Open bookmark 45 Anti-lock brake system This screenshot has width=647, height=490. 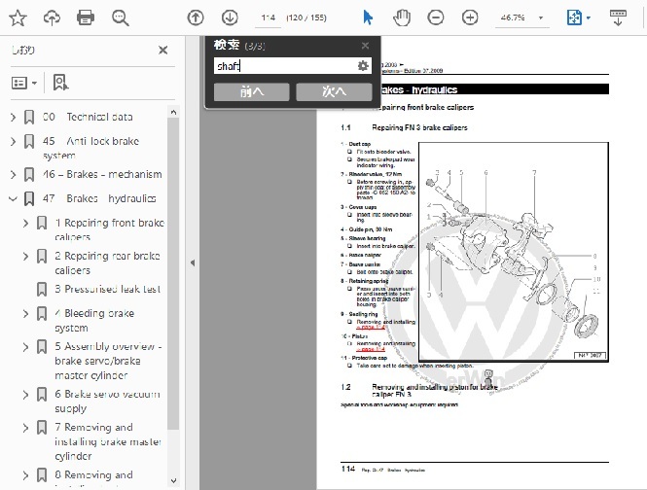click(x=90, y=148)
